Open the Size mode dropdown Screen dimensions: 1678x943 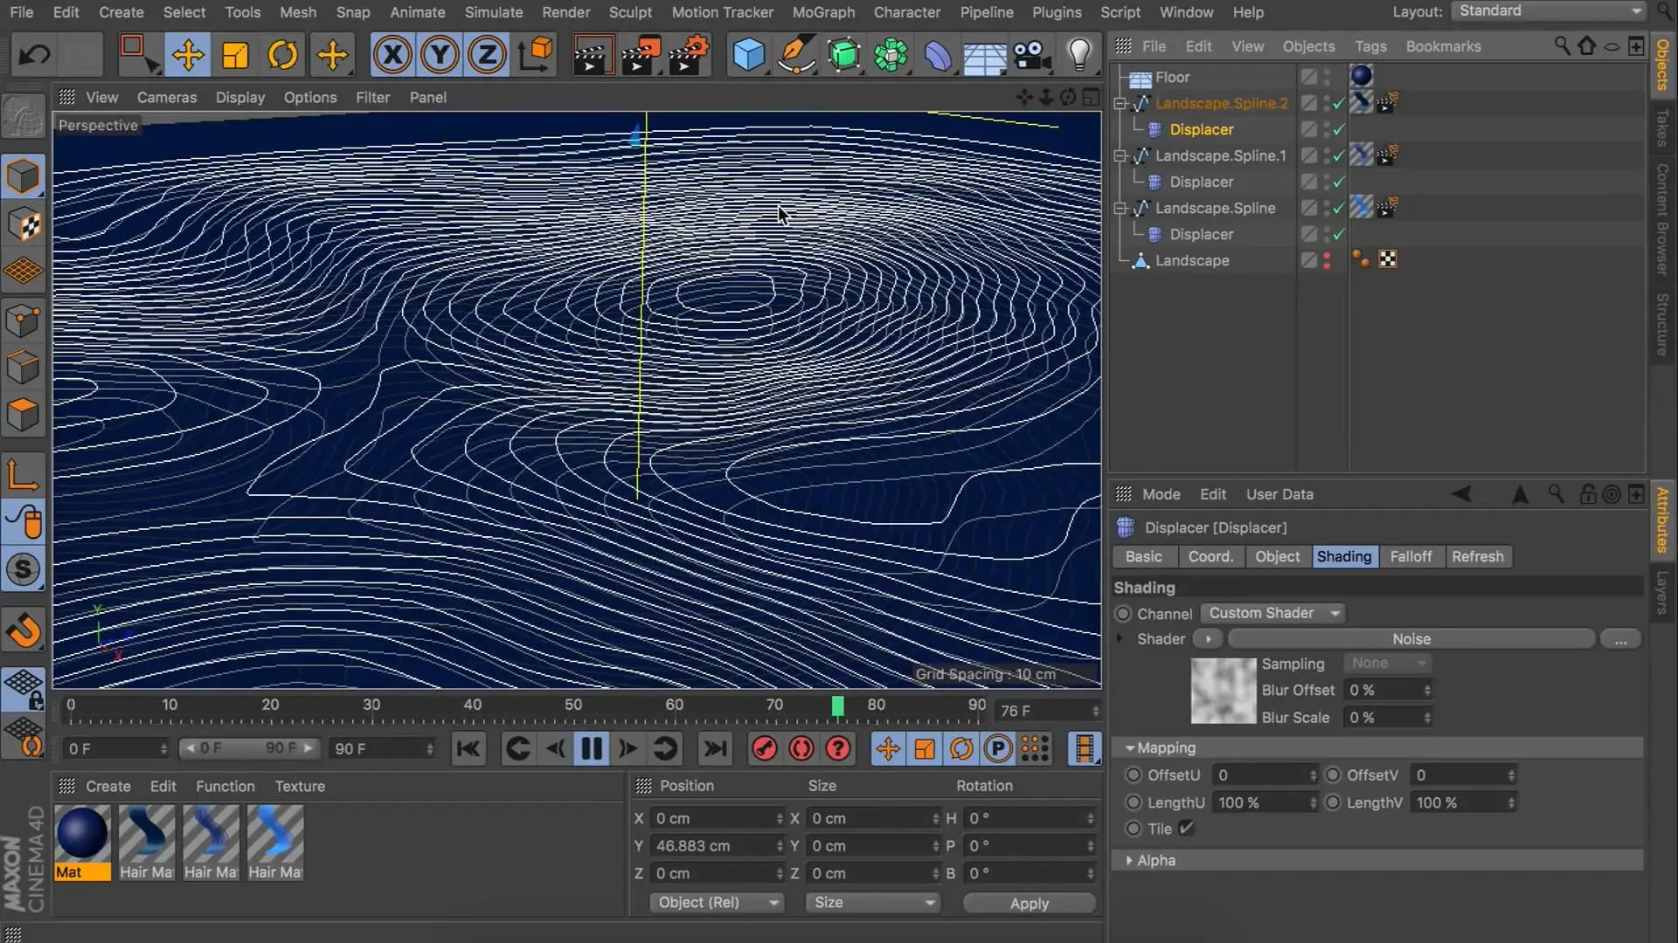pos(871,902)
